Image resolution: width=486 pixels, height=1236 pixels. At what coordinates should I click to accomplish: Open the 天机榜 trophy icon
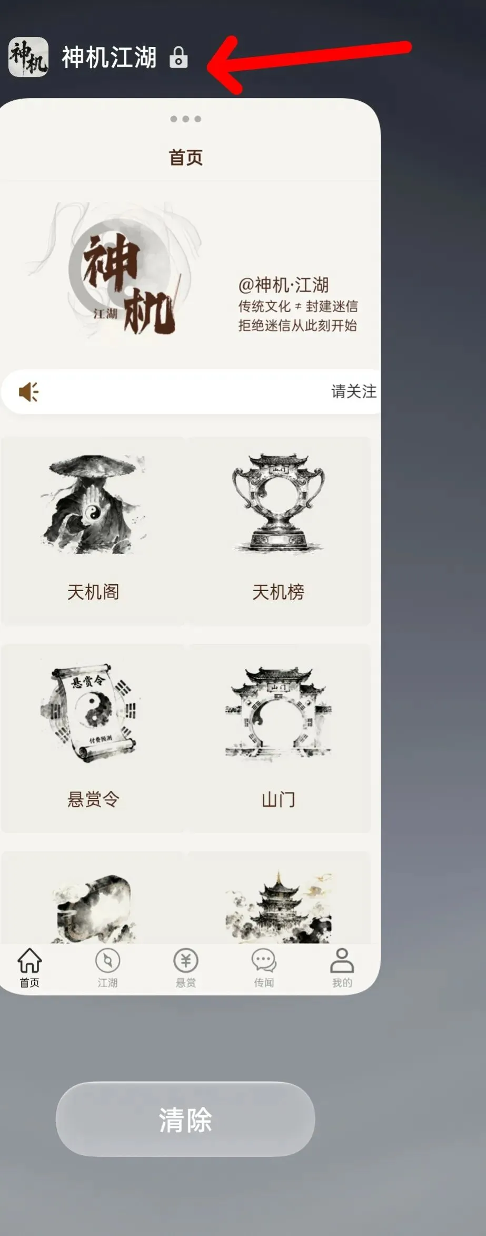coord(278,503)
